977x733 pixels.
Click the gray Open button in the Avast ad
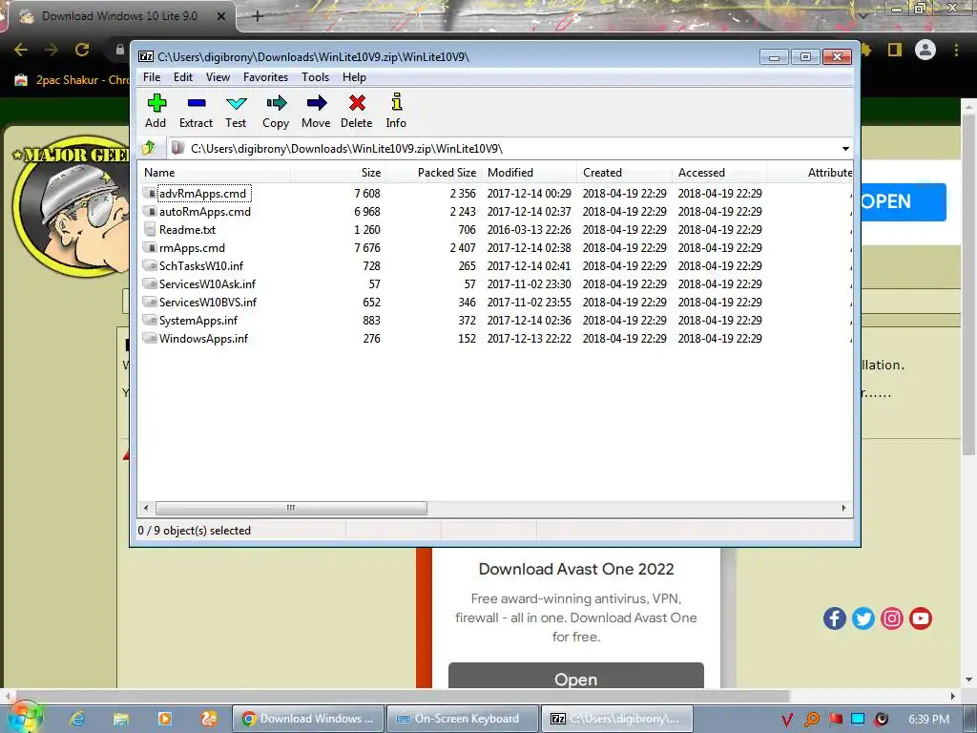click(575, 677)
